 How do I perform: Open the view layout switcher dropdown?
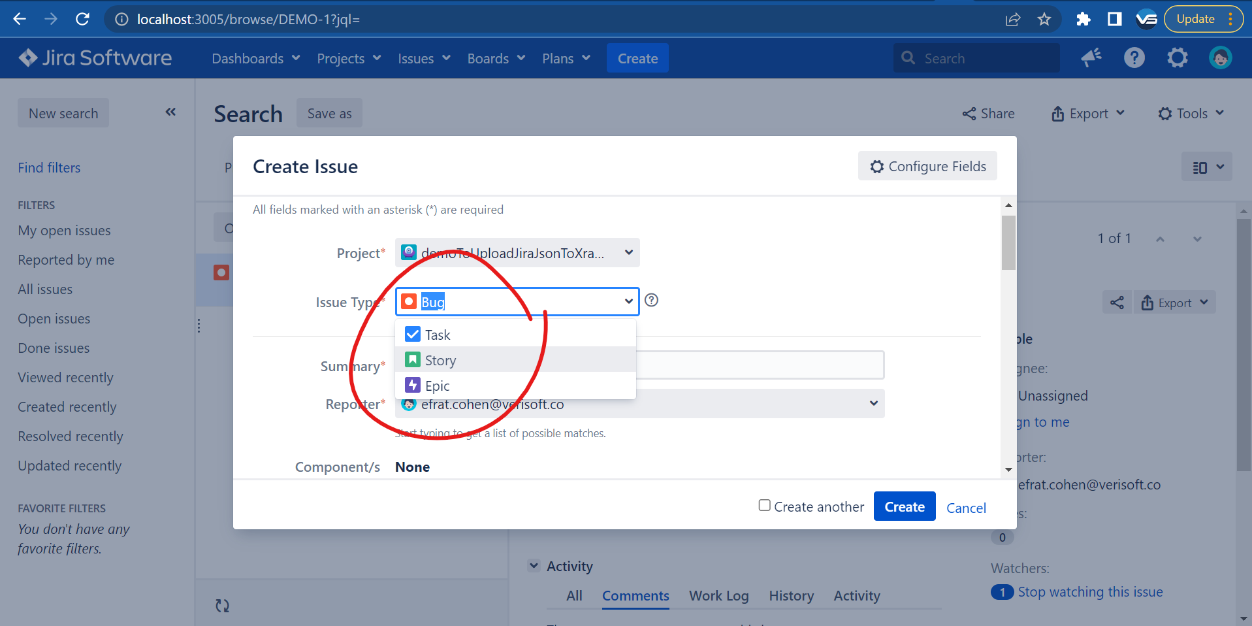click(1207, 167)
